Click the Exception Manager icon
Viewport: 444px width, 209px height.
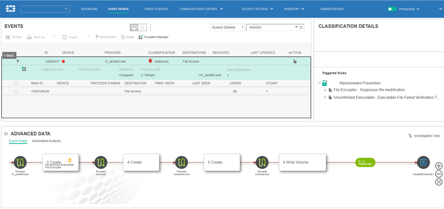point(141,37)
